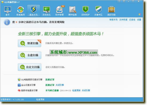Open the 已信任 trusted list link
Screen dimensions: 147x105
tap(132, 20)
